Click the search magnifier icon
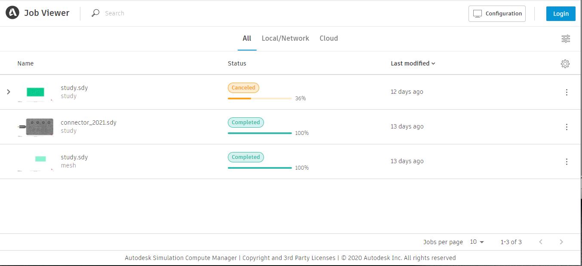582x266 pixels. pos(95,13)
